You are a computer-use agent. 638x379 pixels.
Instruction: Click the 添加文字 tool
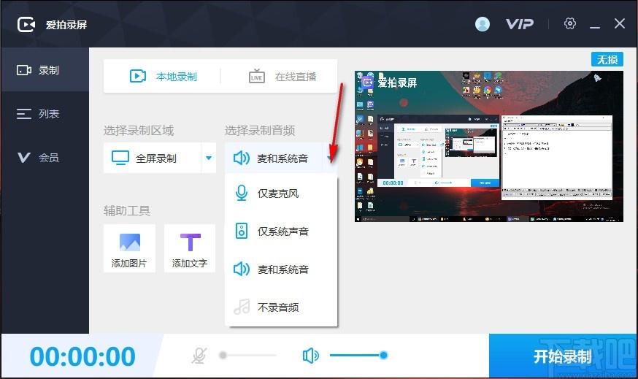(190, 248)
